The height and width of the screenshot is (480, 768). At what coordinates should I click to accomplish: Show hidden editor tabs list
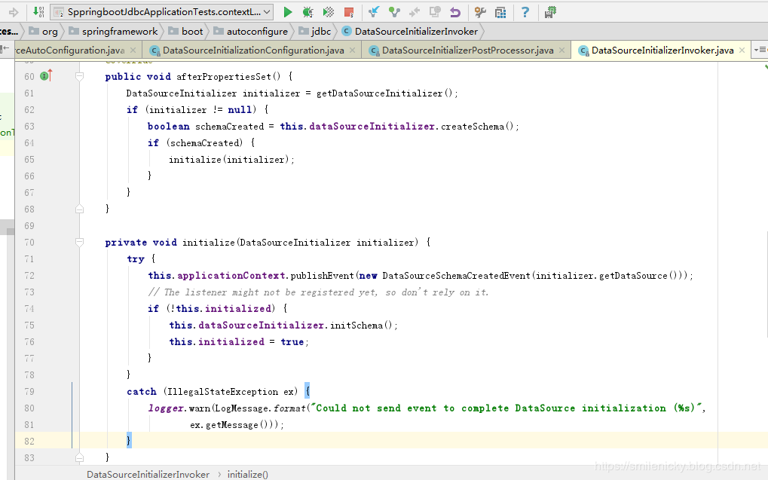[760, 50]
